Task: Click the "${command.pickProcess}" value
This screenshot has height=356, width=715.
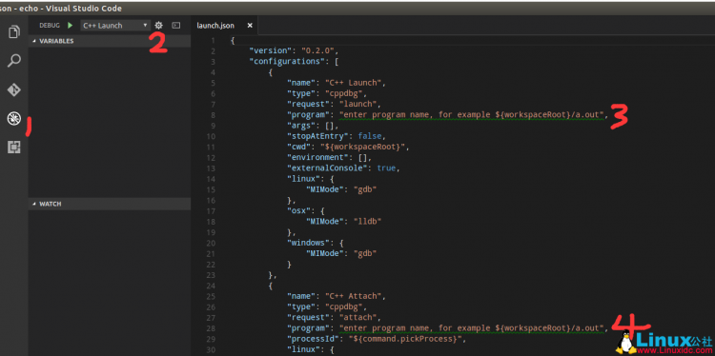Action: click(407, 339)
